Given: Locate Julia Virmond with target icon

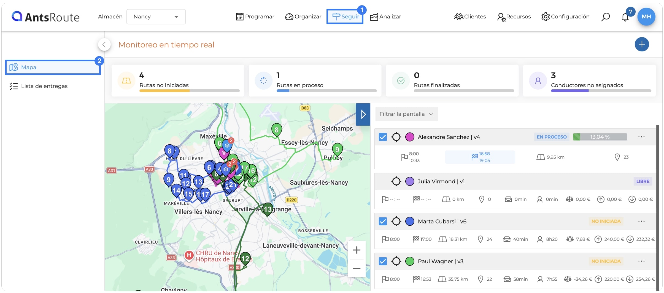Looking at the screenshot, I should pos(396,181).
